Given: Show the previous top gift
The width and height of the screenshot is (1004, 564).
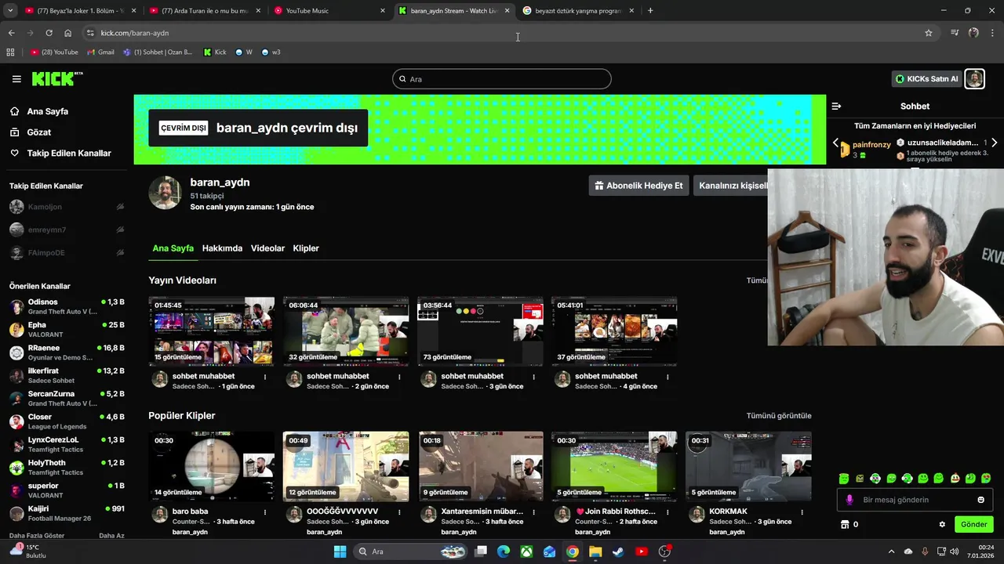Looking at the screenshot, I should [835, 143].
